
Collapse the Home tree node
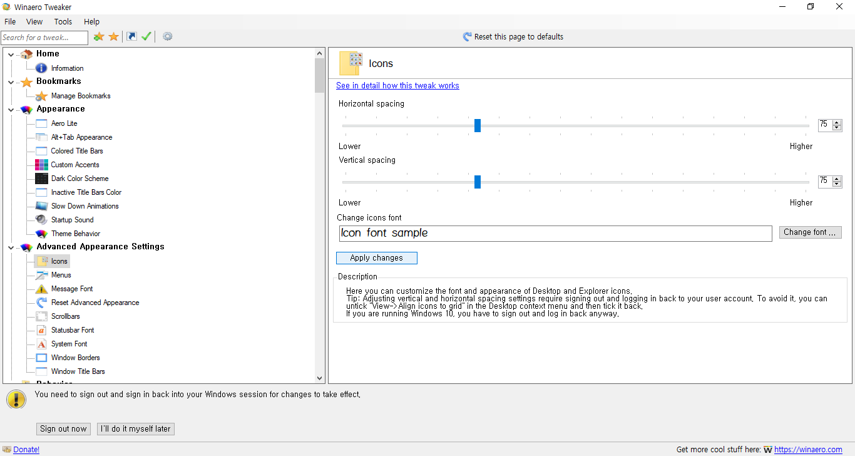11,54
